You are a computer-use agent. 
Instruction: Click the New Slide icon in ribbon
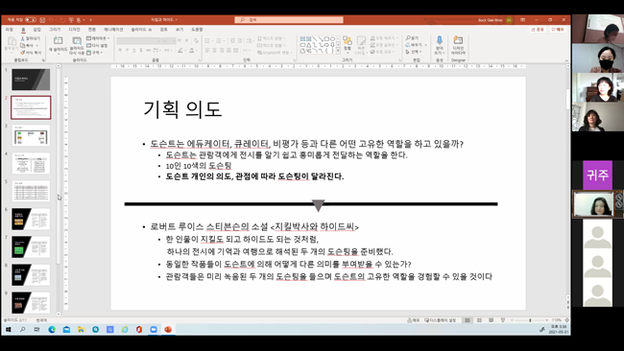click(x=59, y=40)
